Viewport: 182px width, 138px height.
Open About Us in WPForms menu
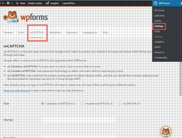[159, 52]
